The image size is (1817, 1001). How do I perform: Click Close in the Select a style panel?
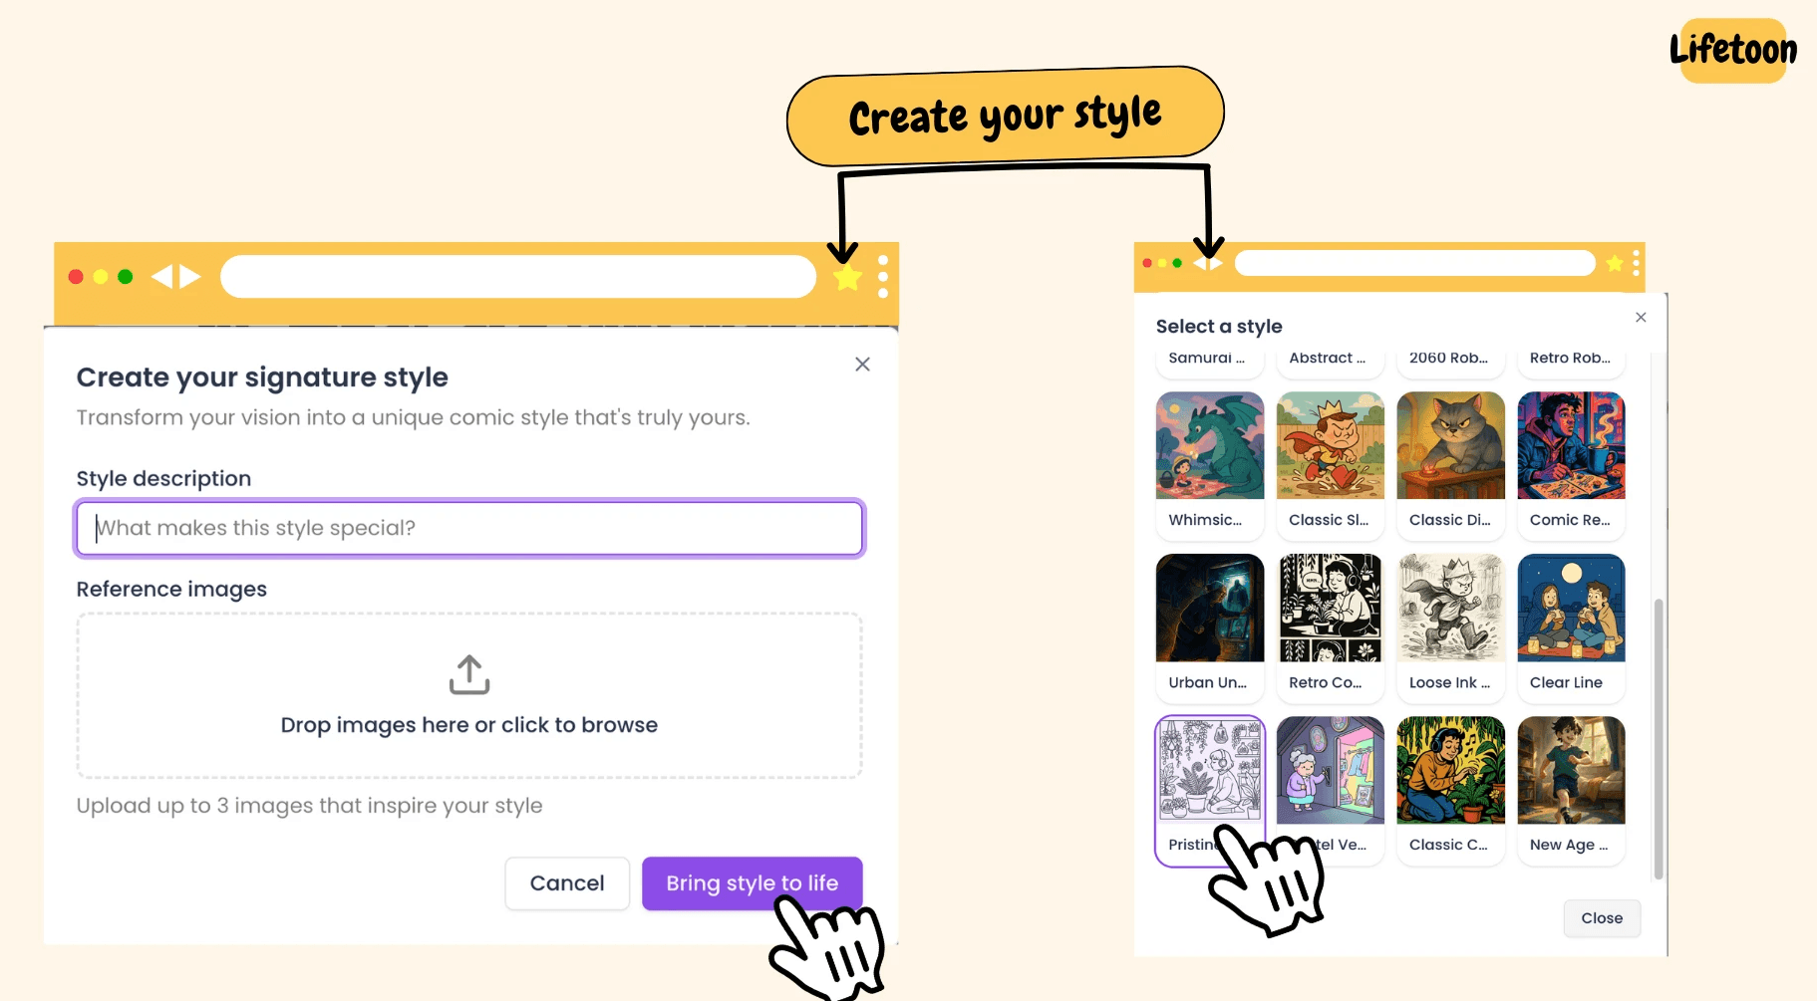pos(1601,918)
